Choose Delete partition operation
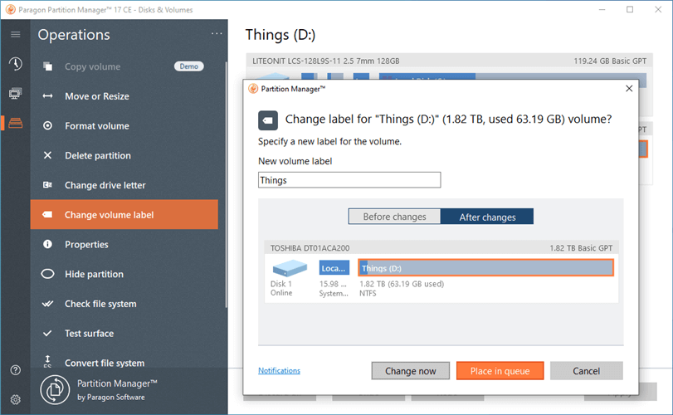The height and width of the screenshot is (415, 673). click(124, 155)
